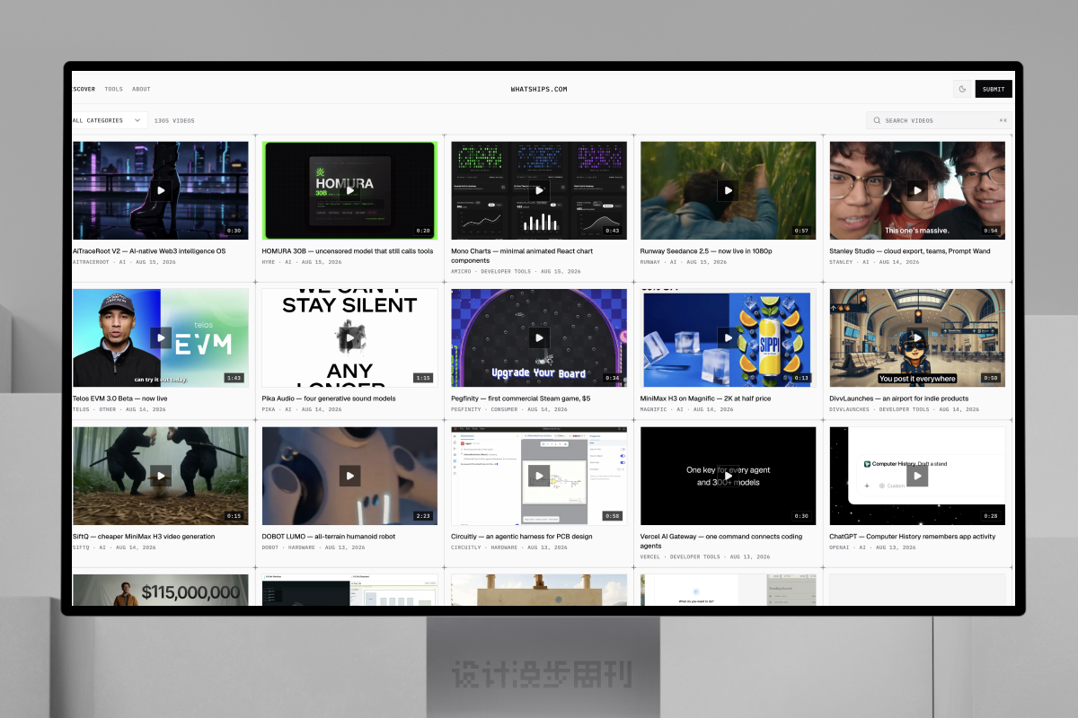This screenshot has width=1078, height=718.
Task: Click AMICRO · DEVELOPER TOOLS metadata line
Action: point(516,271)
